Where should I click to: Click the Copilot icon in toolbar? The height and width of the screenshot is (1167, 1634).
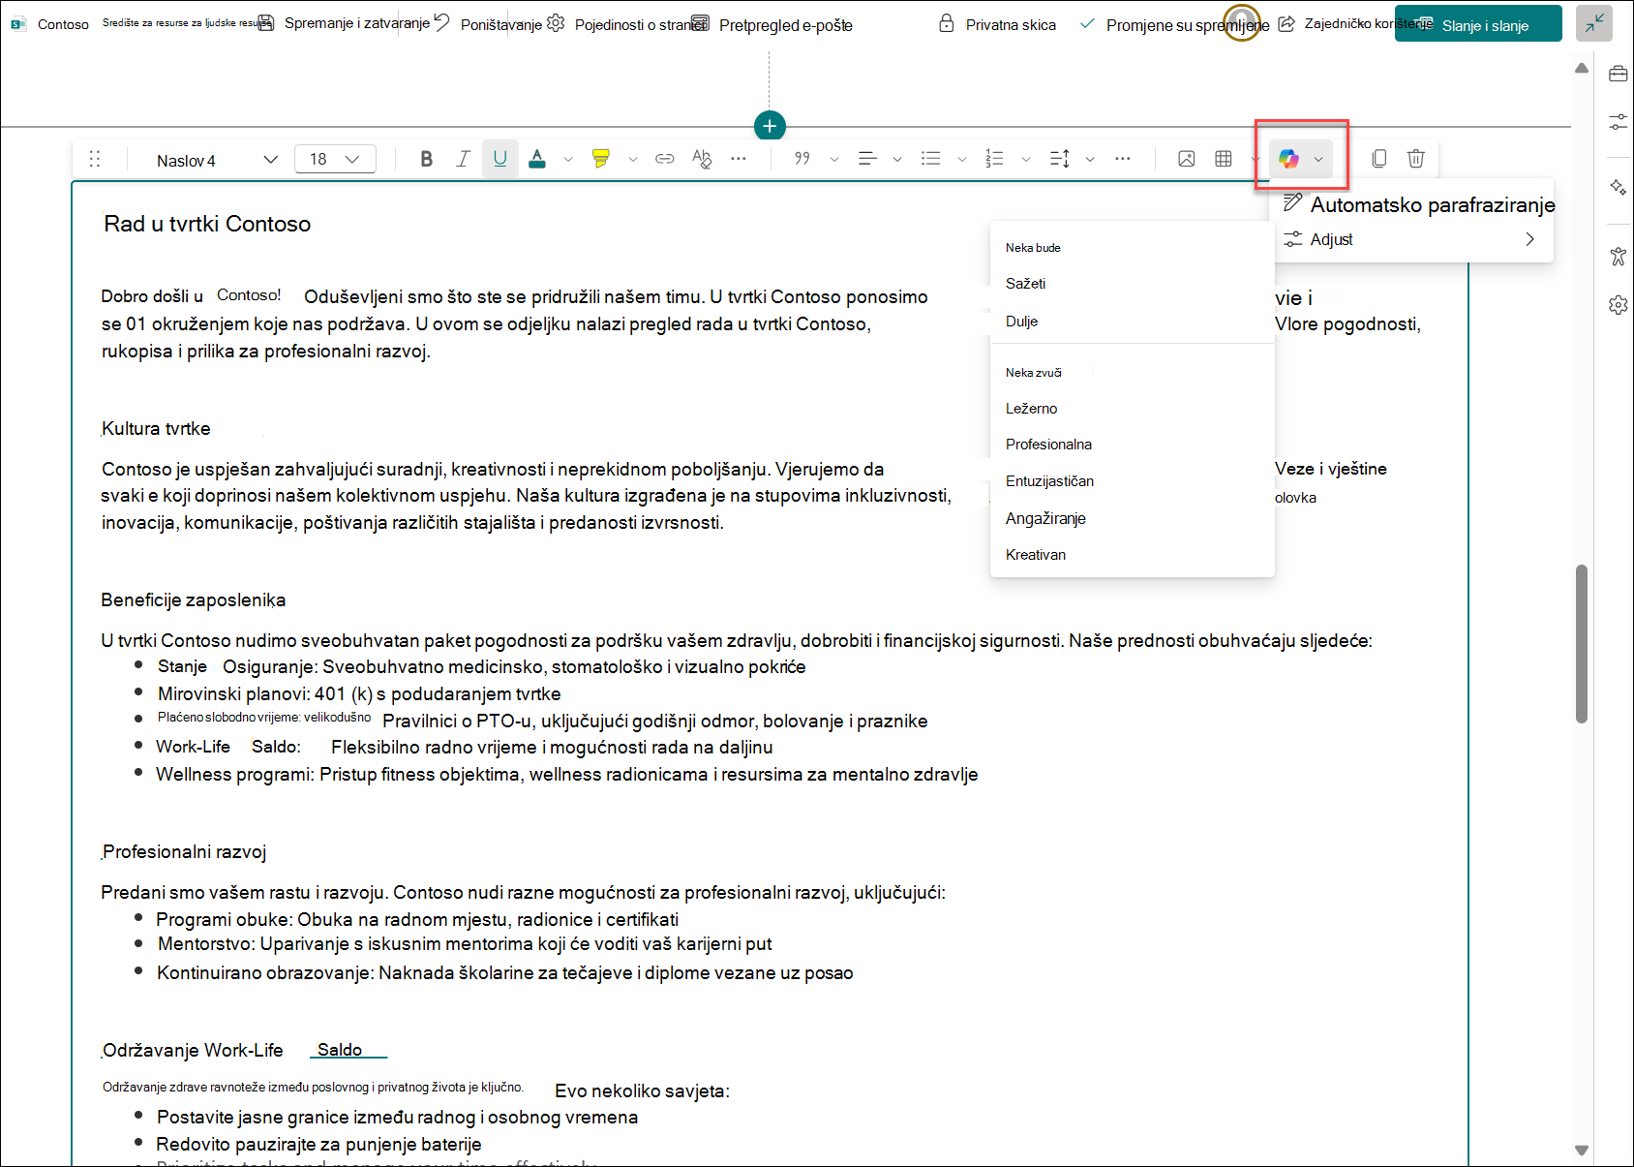coord(1288,159)
